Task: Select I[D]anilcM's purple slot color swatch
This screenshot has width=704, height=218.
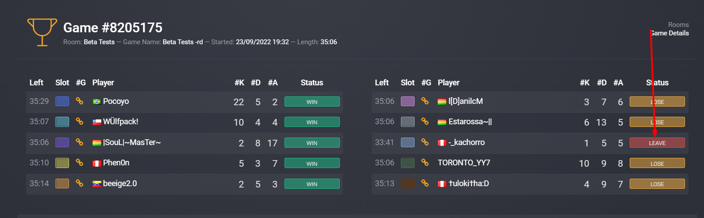Action: pyautogui.click(x=408, y=101)
